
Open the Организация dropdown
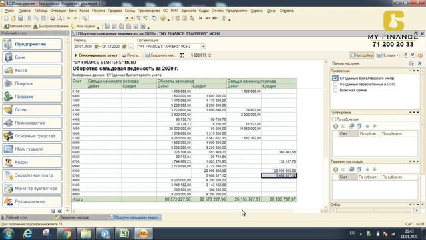tap(203, 47)
